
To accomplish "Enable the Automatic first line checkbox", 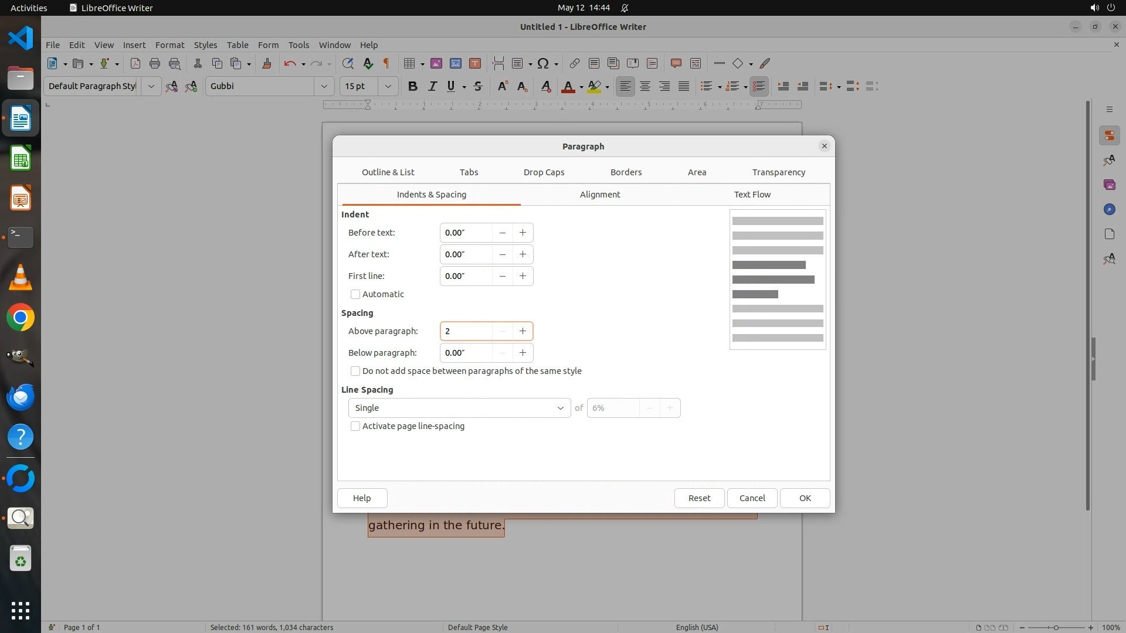I will point(355,294).
